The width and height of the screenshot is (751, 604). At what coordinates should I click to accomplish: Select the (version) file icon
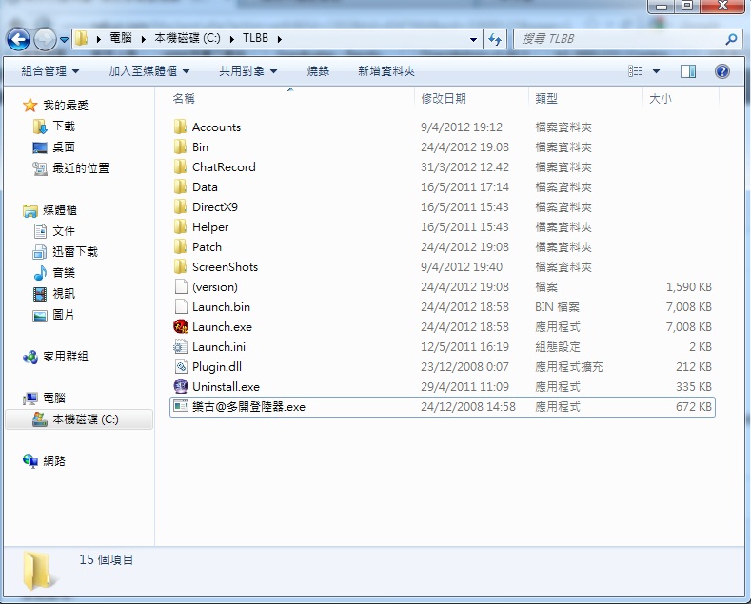(x=181, y=286)
